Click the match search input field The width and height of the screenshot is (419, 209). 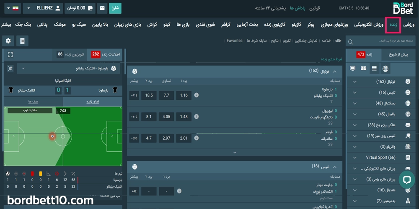380,42
